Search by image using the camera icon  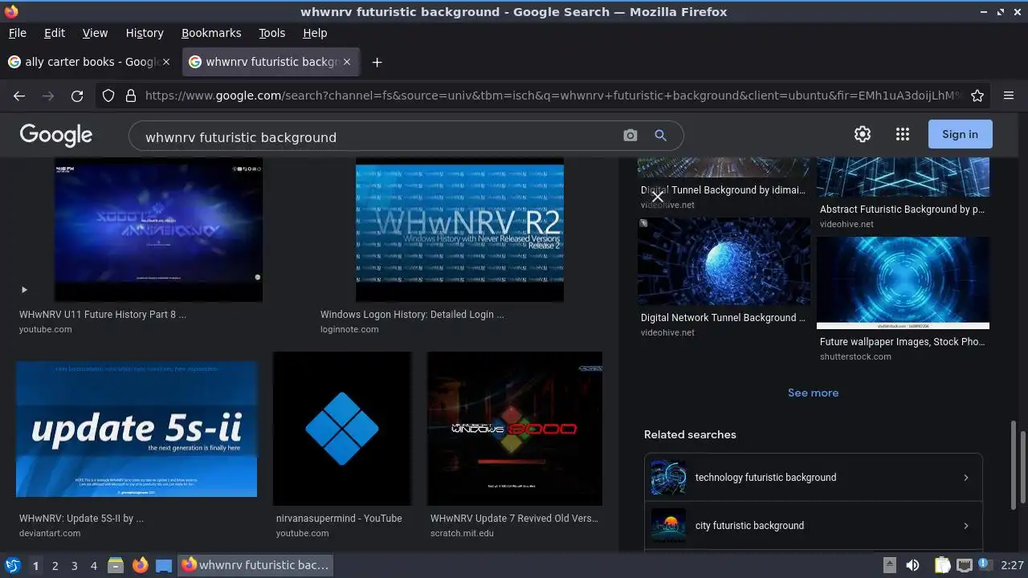(630, 136)
